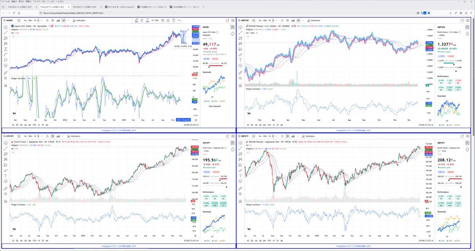Select the trend line tool in GBPUSD chart
475x251 pixels.
241,32
